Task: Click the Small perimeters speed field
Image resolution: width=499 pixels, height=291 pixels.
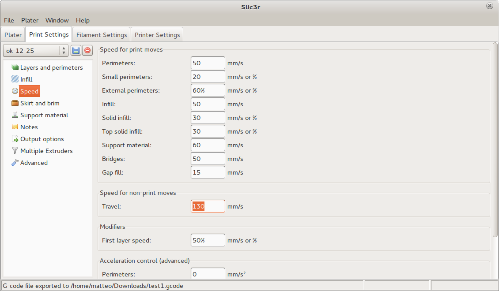Action: click(x=208, y=77)
